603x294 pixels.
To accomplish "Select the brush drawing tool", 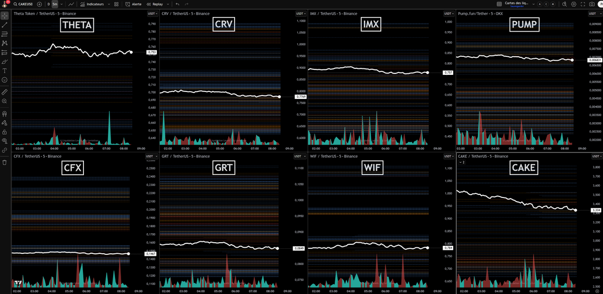I will coord(5,61).
